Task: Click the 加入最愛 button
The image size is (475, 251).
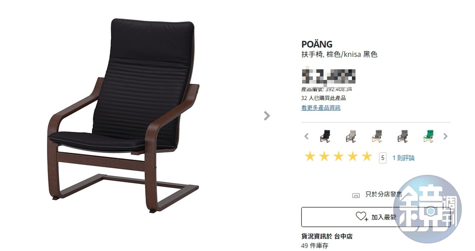Action: [x=376, y=217]
